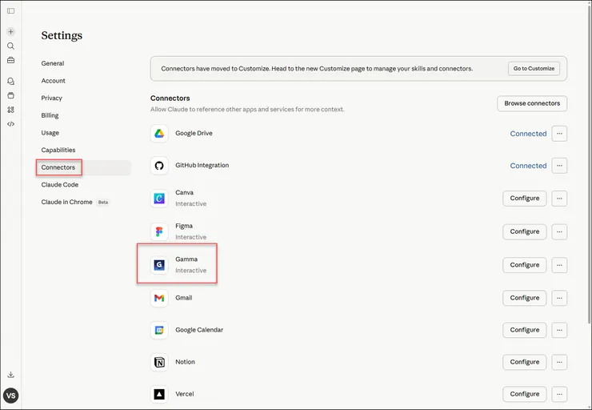Click the Settings page heading

tap(62, 35)
